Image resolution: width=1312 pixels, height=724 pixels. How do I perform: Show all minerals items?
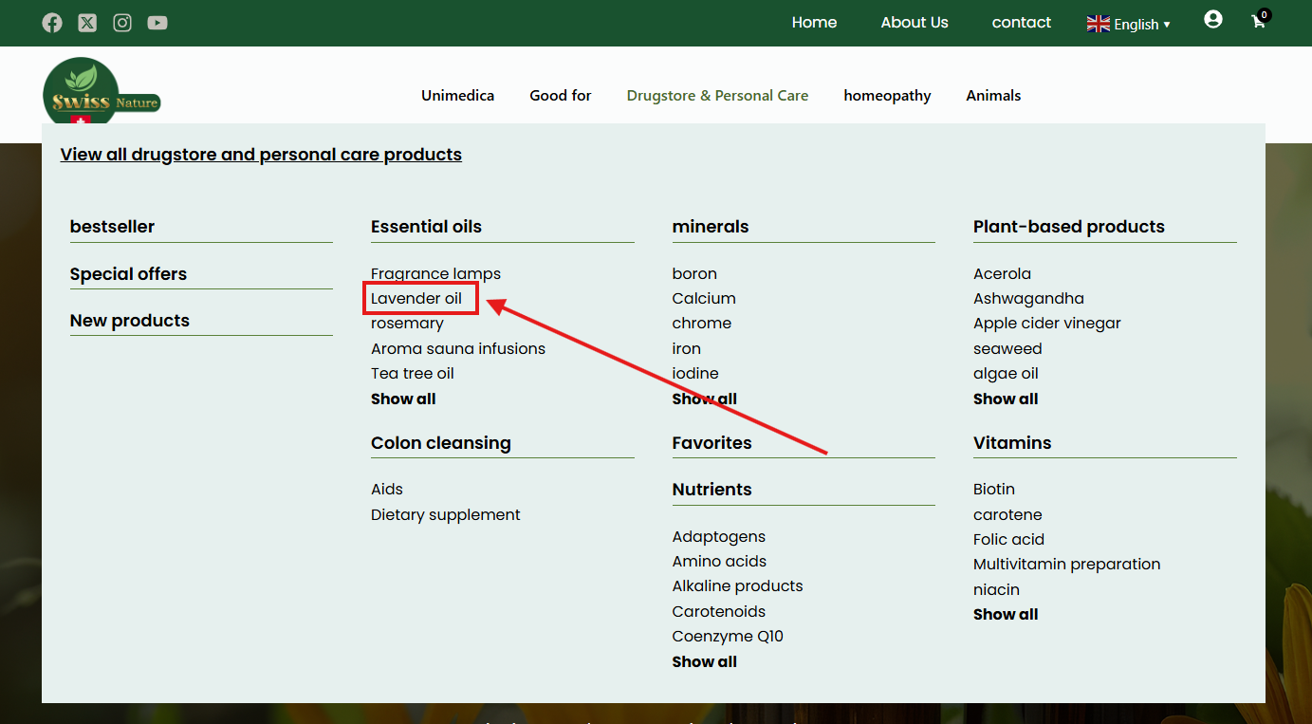[705, 399]
